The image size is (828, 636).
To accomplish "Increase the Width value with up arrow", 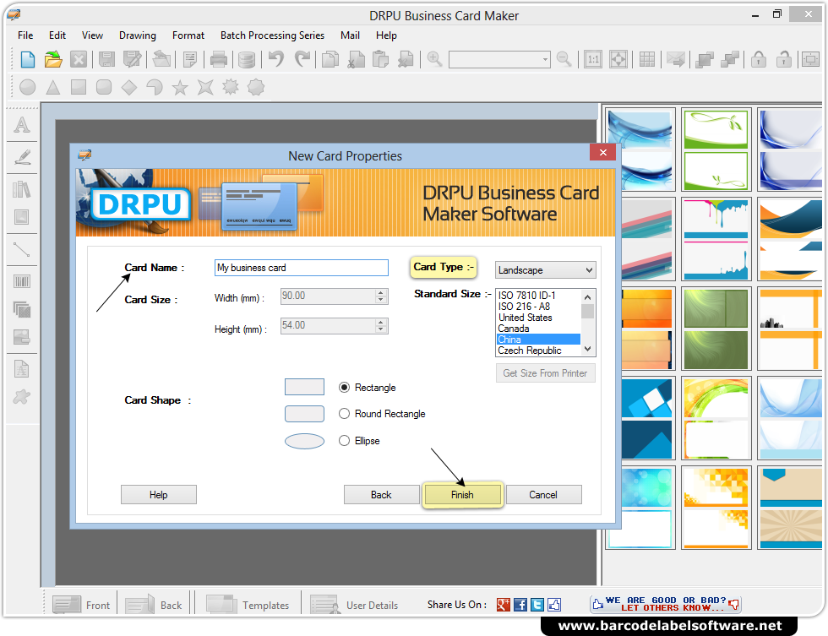I will tap(381, 292).
